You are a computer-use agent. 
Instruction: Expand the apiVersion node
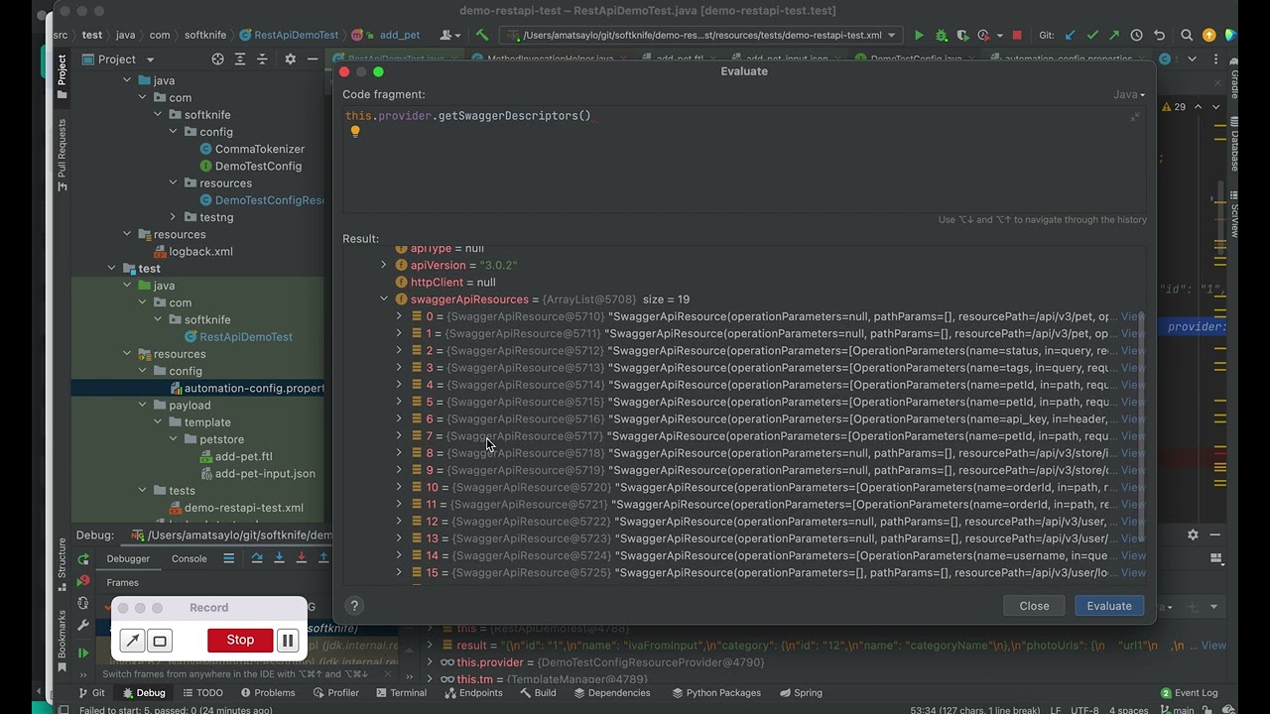[384, 265]
